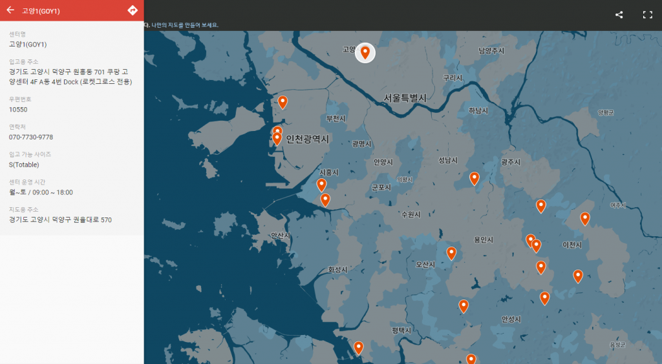The image size is (662, 364).
Task: Click the highlighted pin at 고양
Action: coord(365,52)
